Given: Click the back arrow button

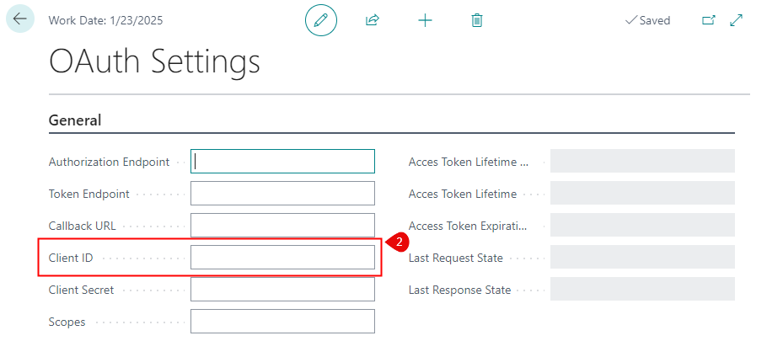Looking at the screenshot, I should click(20, 19).
